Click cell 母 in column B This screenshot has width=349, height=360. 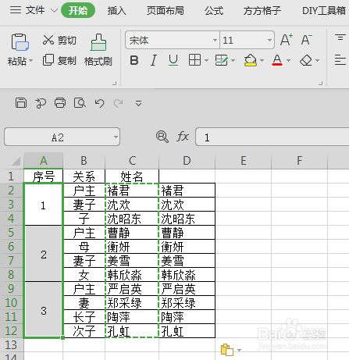pyautogui.click(x=84, y=247)
